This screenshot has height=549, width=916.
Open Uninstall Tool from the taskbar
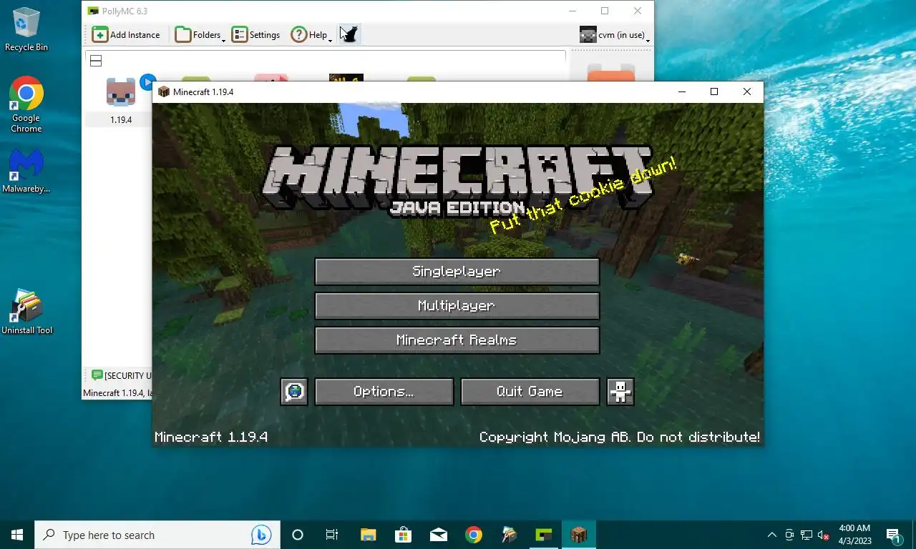tap(508, 535)
